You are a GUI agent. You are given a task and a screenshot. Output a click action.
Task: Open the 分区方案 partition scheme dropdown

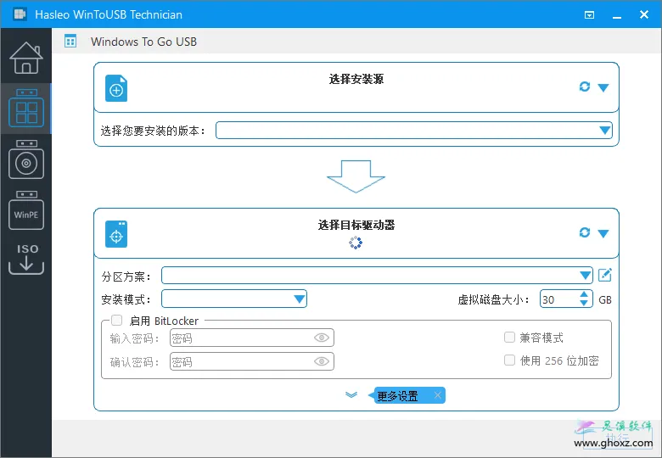(377, 276)
